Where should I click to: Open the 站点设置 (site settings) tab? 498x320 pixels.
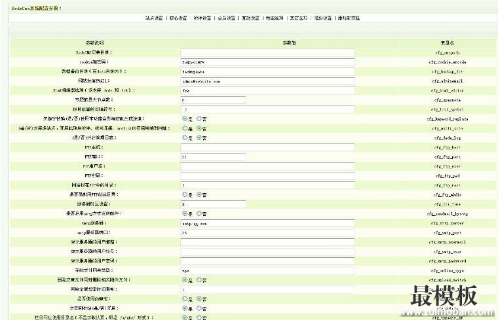point(154,18)
